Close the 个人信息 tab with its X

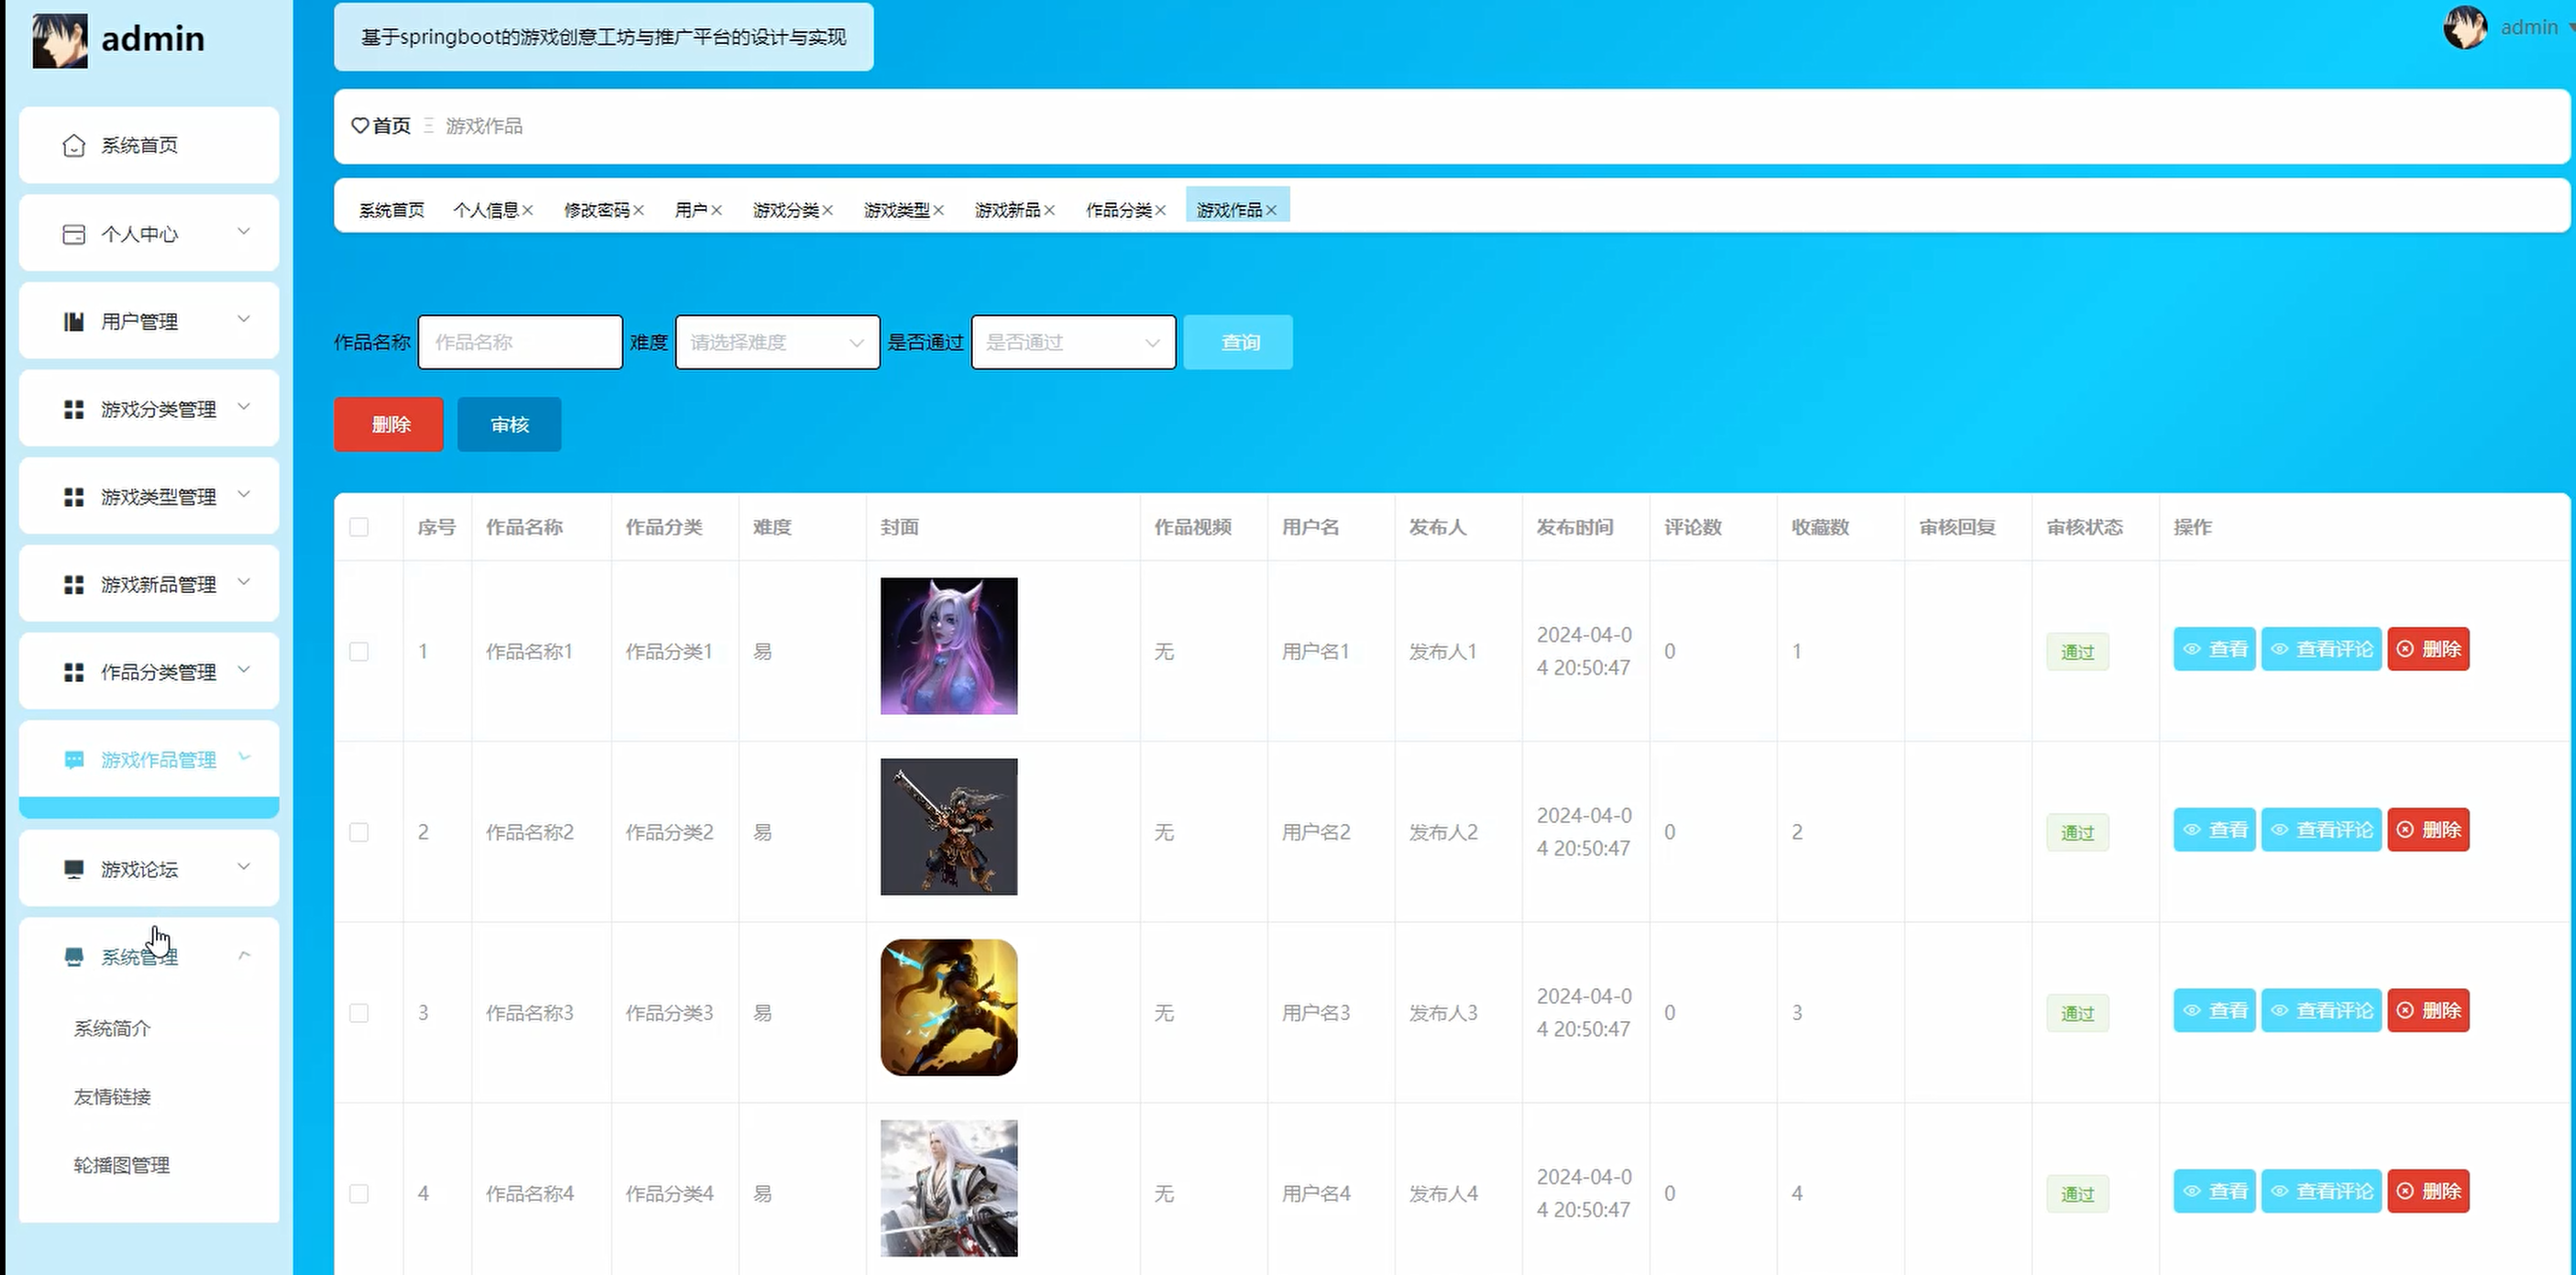[527, 210]
